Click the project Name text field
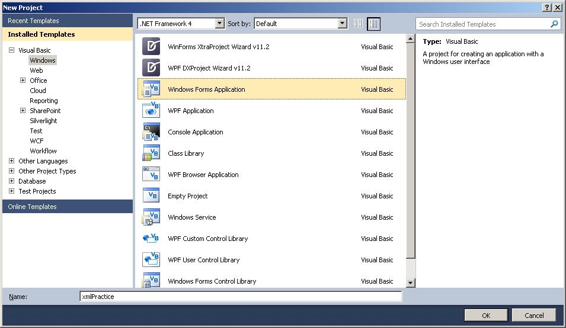This screenshot has width=566, height=328. (x=241, y=296)
